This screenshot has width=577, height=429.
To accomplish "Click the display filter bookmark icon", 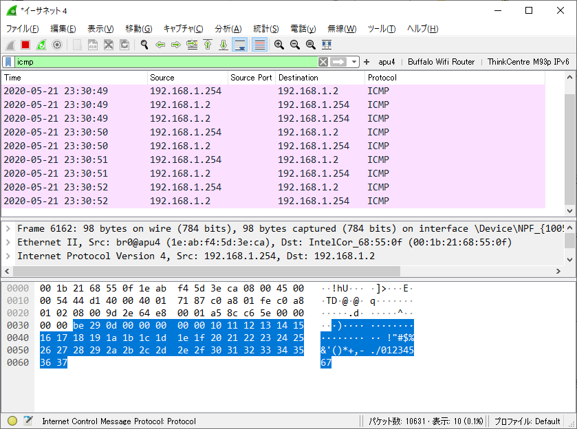I will click(8, 62).
